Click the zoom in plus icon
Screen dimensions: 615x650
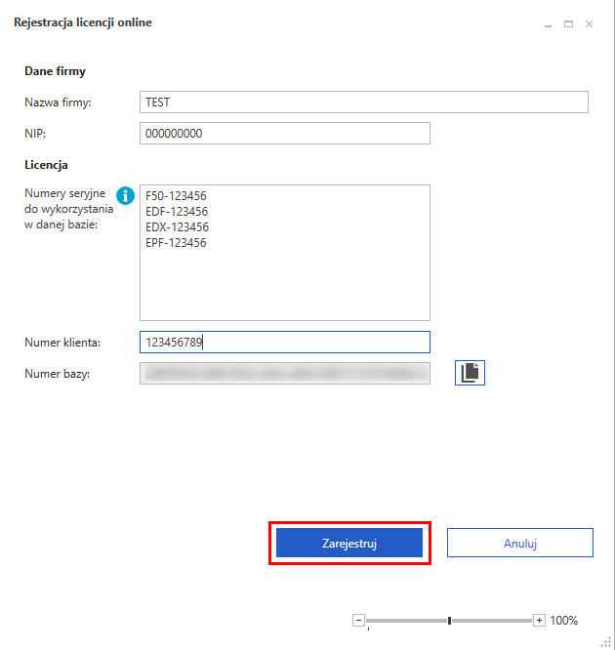coord(539,621)
